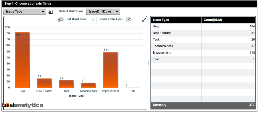Click the 118 data label
The width and height of the screenshot is (259, 113).
point(106,50)
